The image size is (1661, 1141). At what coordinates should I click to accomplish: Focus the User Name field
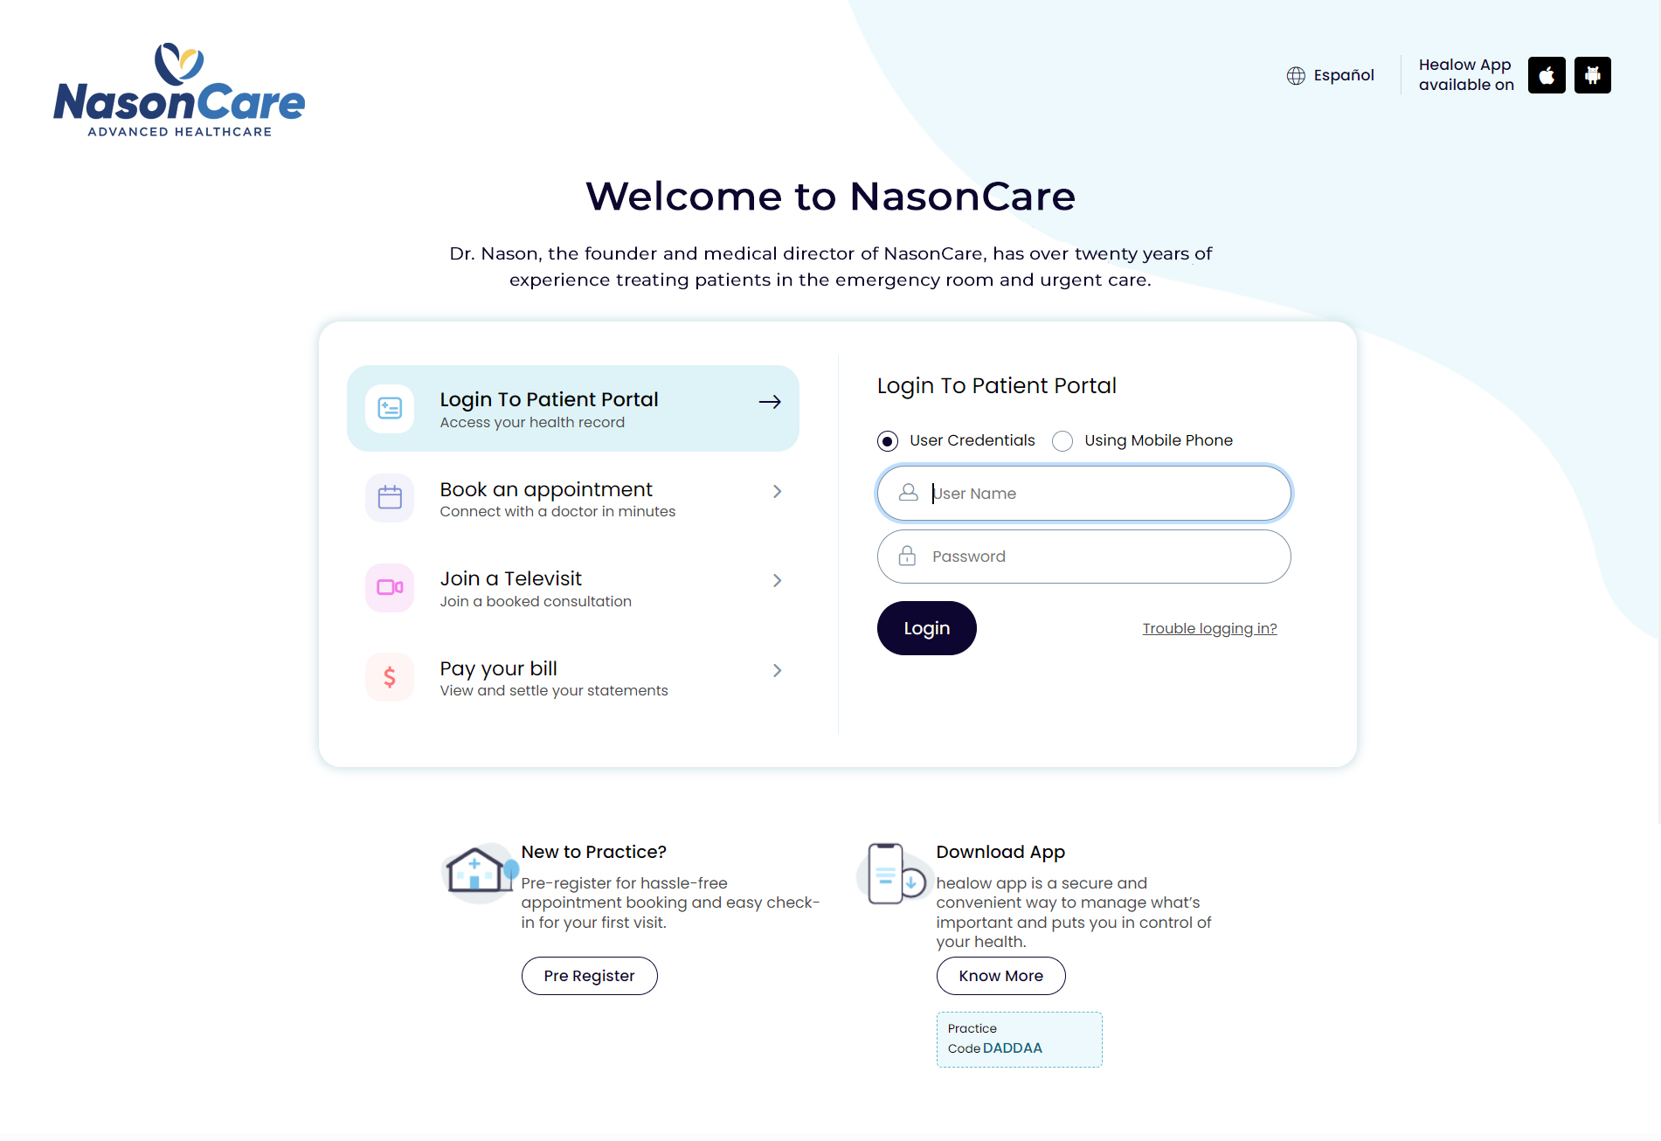click(1084, 494)
